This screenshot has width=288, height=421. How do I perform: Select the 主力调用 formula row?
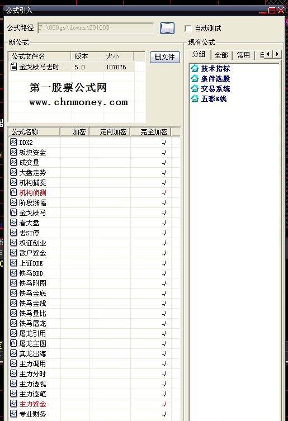(94, 363)
